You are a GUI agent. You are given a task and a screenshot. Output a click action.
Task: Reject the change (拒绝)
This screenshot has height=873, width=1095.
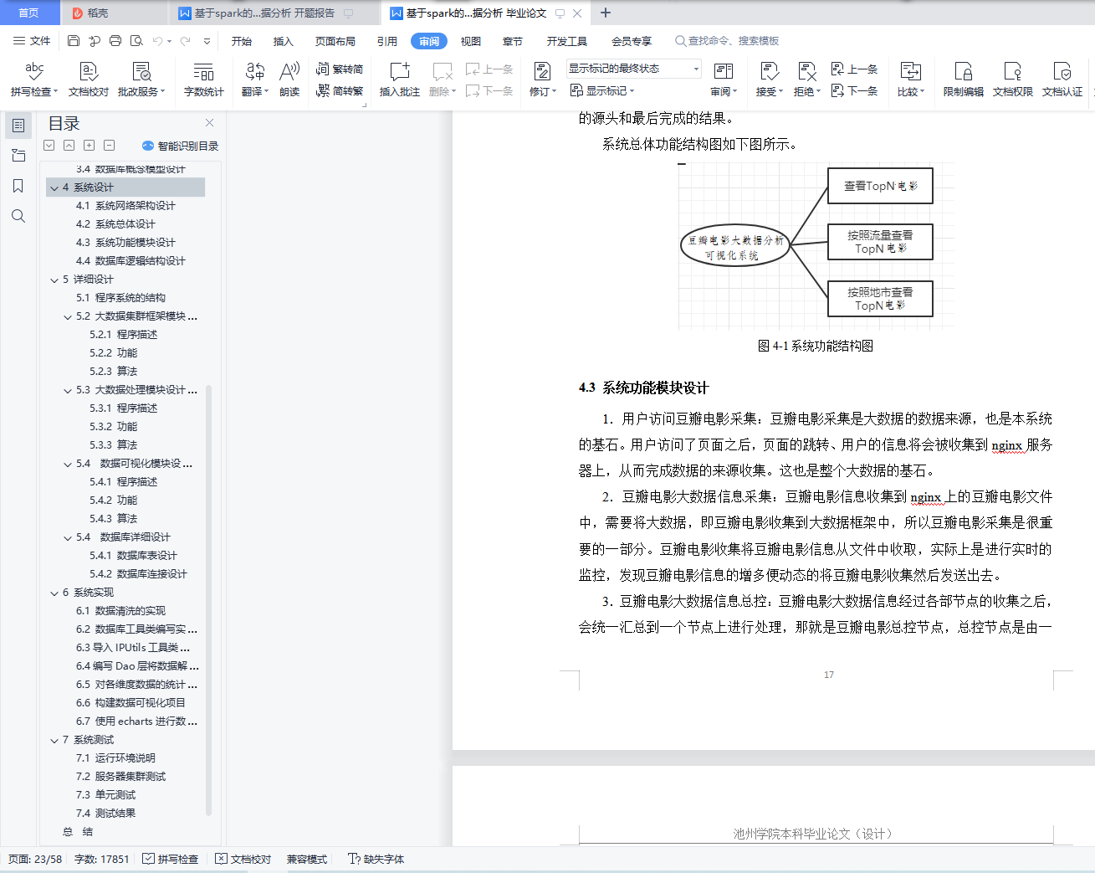click(x=806, y=80)
